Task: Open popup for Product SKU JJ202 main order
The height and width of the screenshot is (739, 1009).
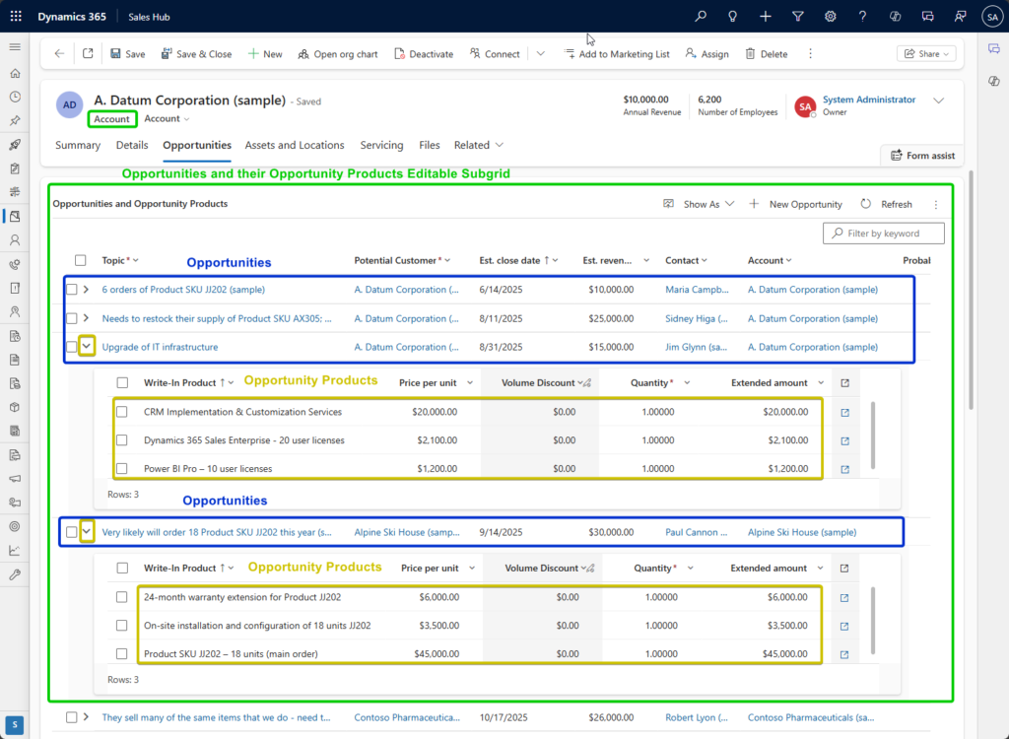Action: click(844, 654)
